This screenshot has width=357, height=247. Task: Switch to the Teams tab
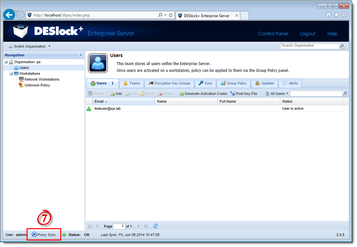[132, 83]
